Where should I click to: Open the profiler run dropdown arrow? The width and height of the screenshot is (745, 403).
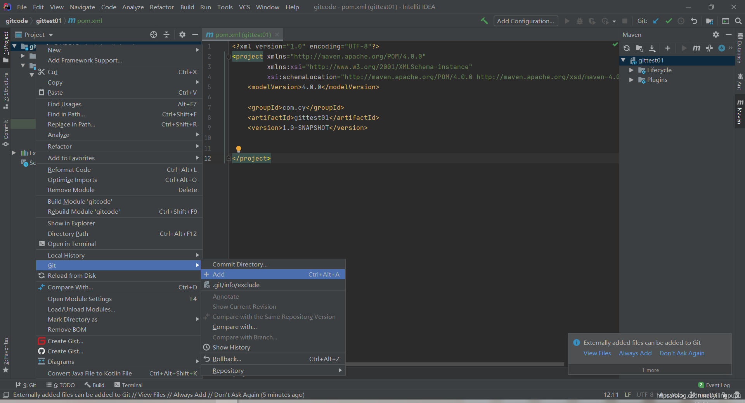click(614, 21)
